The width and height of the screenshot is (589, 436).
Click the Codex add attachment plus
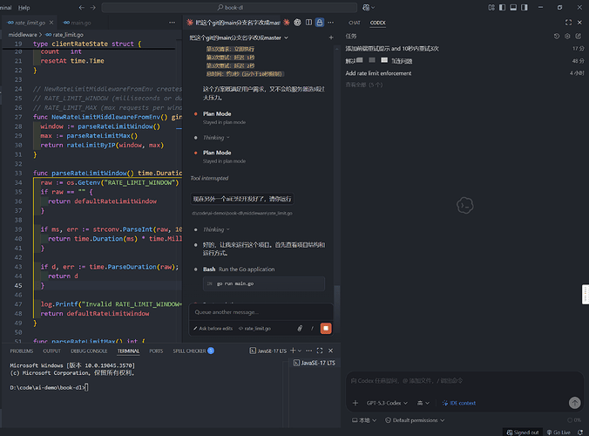click(x=355, y=403)
